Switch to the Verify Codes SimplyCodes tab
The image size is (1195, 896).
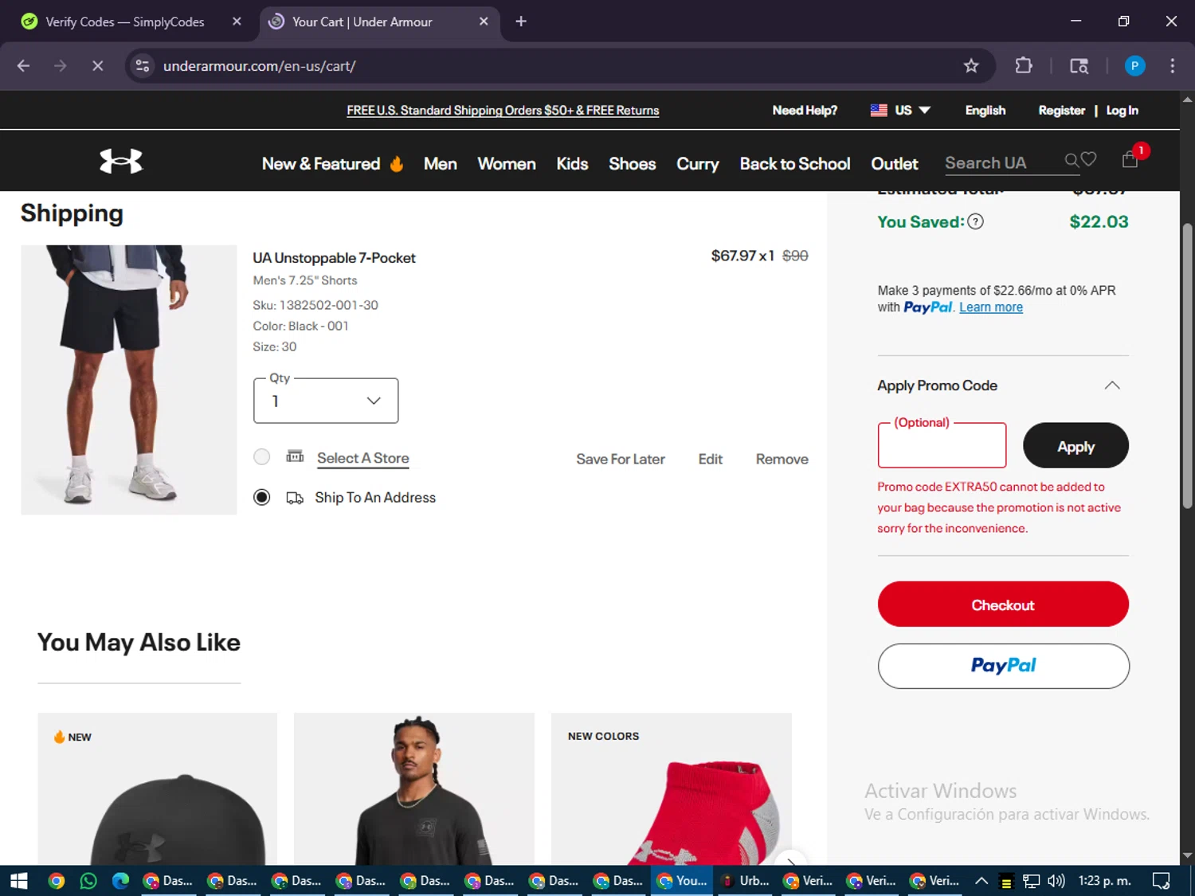[125, 22]
